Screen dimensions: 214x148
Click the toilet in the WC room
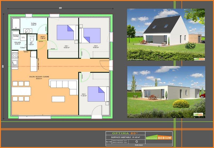(32, 38)
